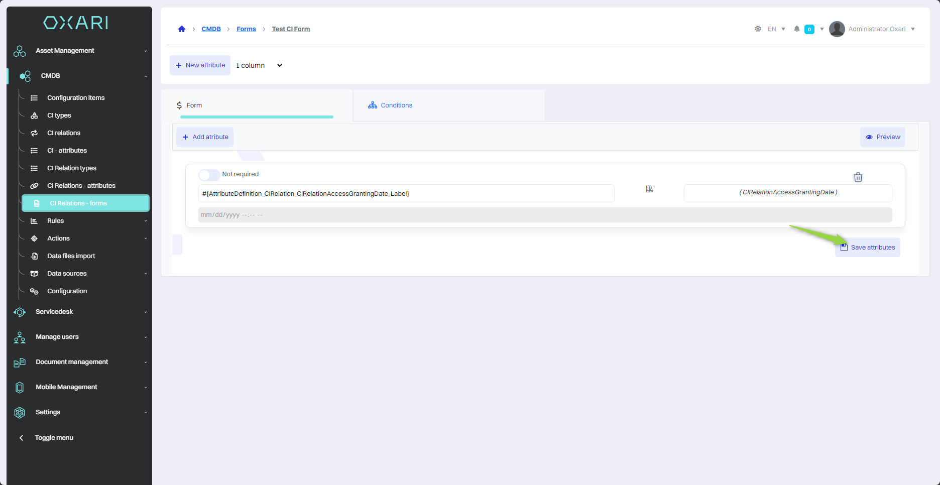Click the gear settings icon in header
Image resolution: width=940 pixels, height=485 pixels.
pos(758,29)
